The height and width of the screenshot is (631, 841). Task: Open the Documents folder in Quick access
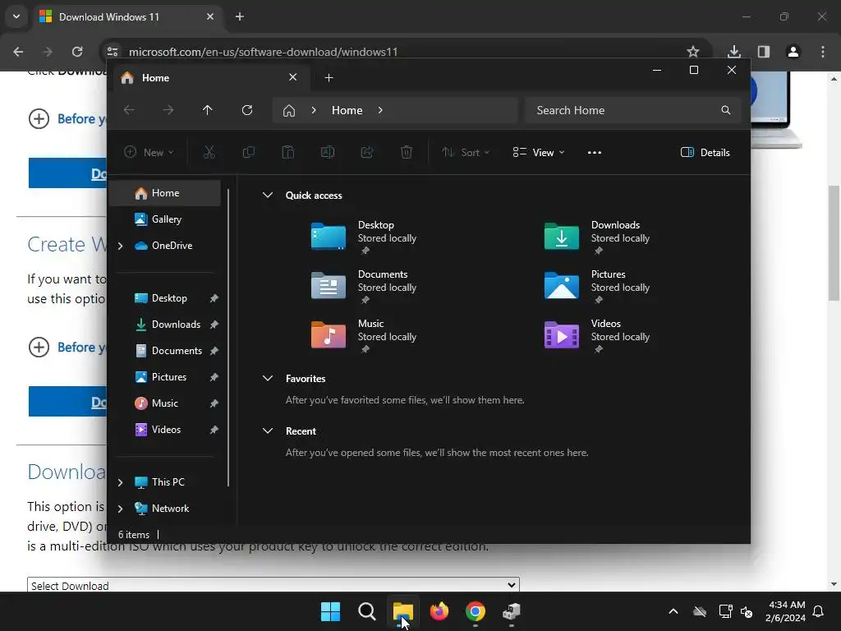[365, 286]
